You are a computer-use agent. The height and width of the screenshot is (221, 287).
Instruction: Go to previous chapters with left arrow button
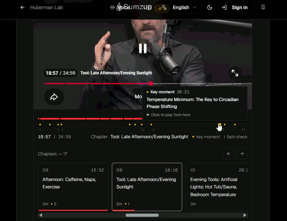pyautogui.click(x=228, y=154)
